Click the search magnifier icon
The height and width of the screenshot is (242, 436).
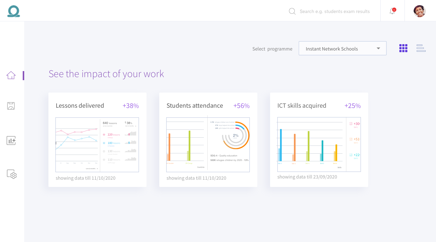(292, 11)
